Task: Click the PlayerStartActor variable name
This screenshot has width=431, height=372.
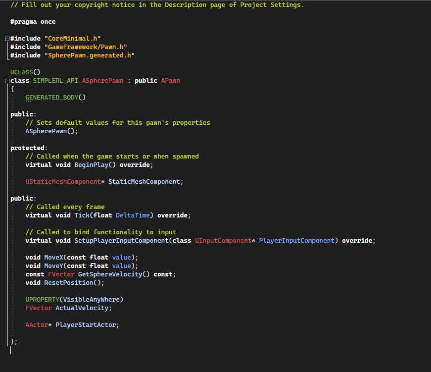Action: click(x=86, y=324)
